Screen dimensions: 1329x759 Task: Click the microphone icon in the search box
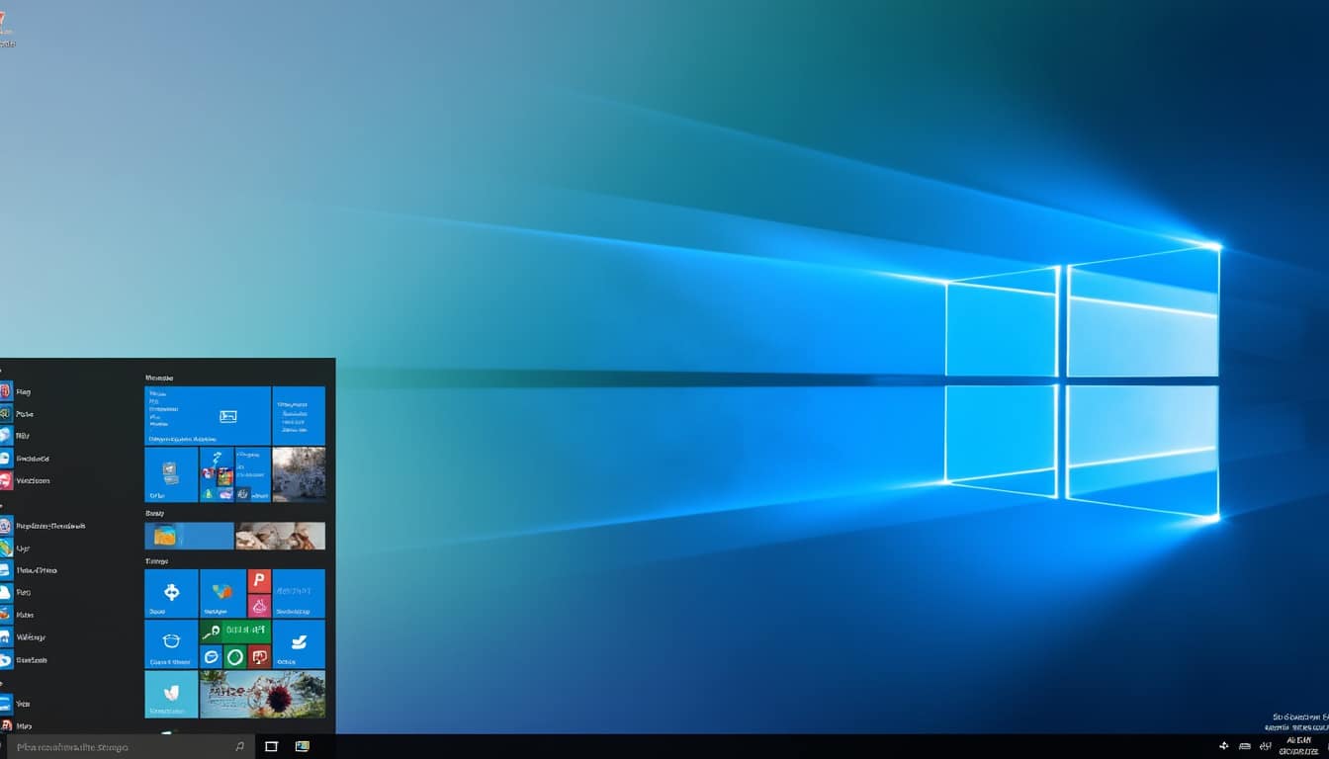(x=239, y=747)
